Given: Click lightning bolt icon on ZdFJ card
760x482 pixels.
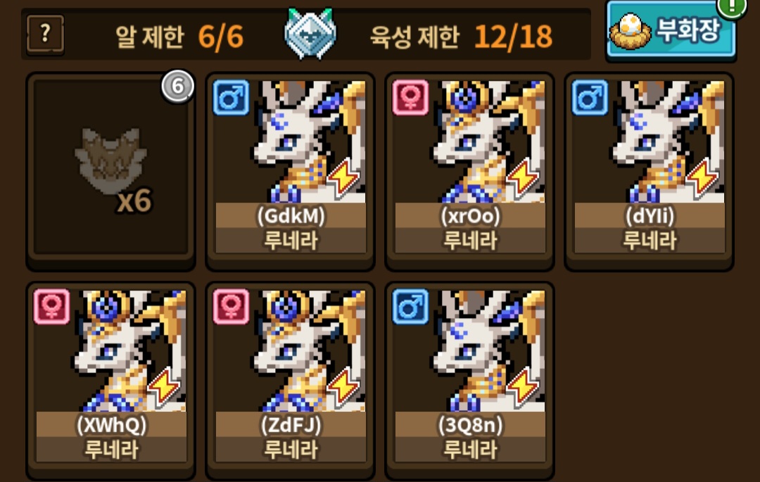Looking at the screenshot, I should (x=343, y=386).
